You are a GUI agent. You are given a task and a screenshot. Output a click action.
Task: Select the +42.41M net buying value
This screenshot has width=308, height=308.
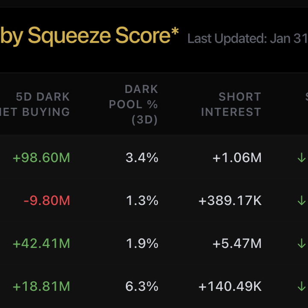click(x=41, y=243)
